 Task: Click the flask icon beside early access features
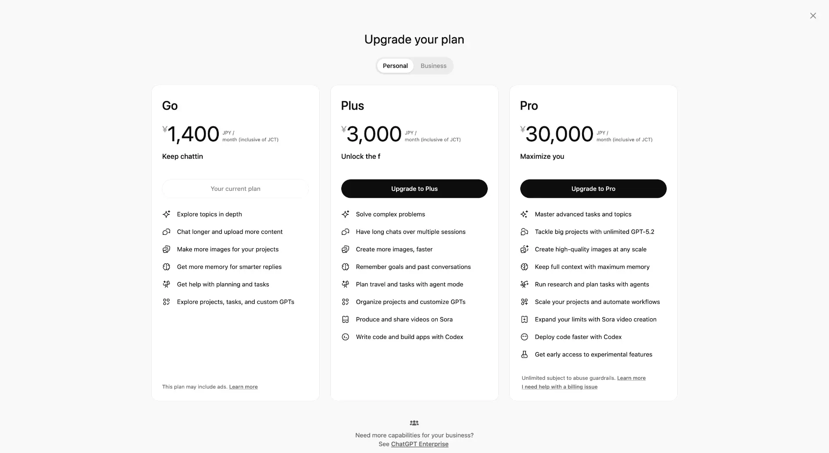524,354
